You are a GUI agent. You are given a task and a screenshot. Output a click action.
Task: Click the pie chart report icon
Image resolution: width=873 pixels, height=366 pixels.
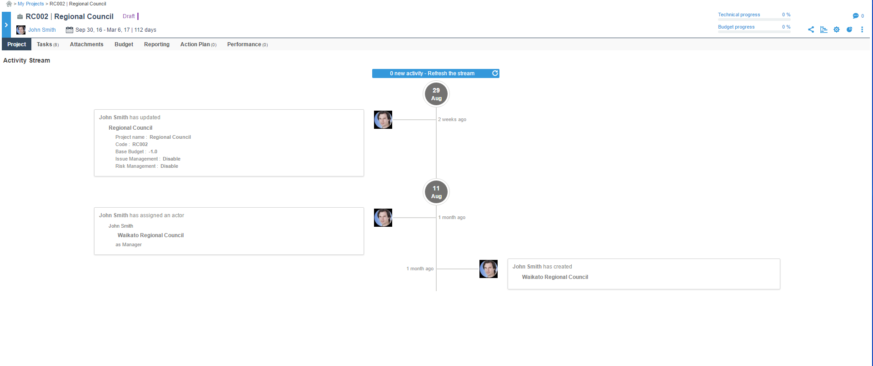(849, 29)
